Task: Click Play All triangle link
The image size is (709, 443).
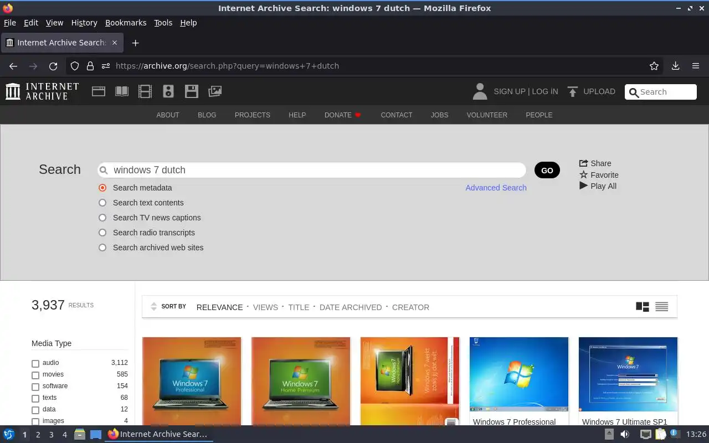Action: (x=598, y=186)
